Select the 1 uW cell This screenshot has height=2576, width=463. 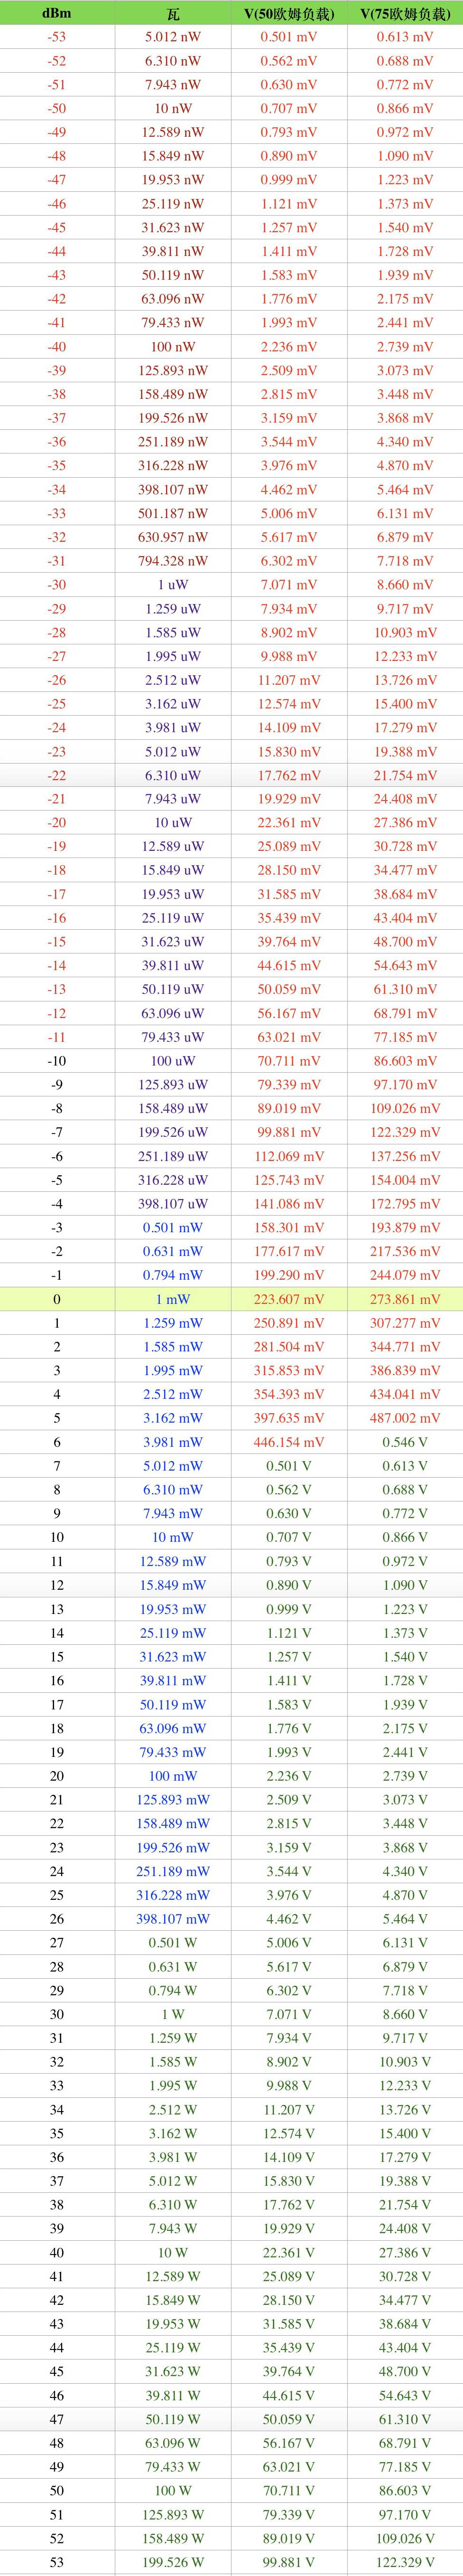pyautogui.click(x=173, y=585)
